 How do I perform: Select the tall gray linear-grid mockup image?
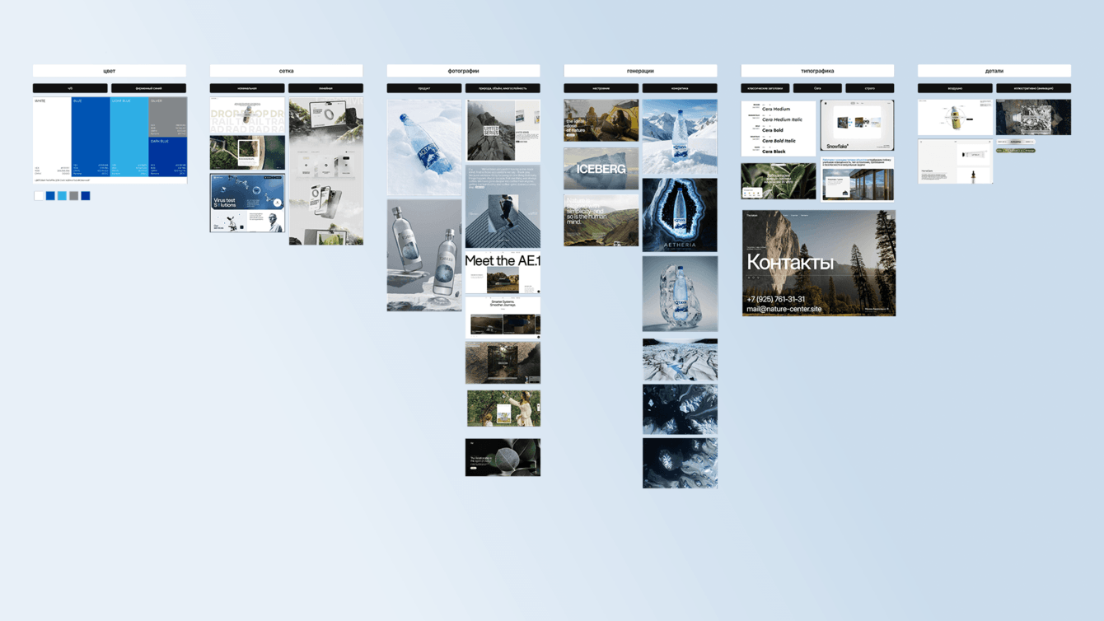pos(325,171)
